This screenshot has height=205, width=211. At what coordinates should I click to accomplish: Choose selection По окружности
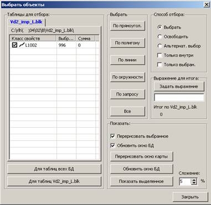[127, 77]
